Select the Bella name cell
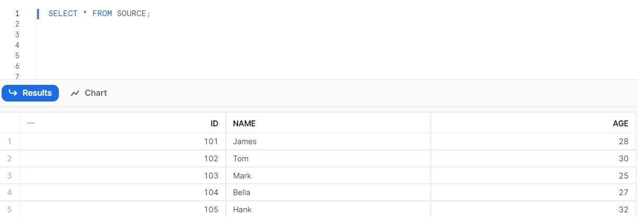 (328, 193)
